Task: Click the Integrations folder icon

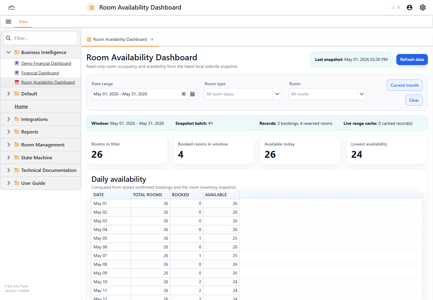Action: tap(17, 119)
